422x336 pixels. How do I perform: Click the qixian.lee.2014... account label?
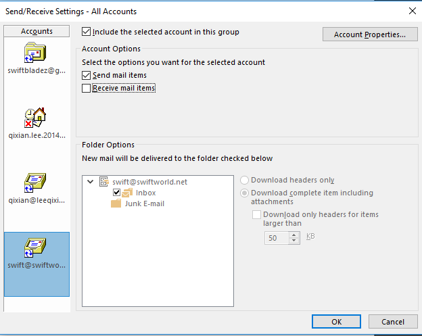(x=37, y=135)
